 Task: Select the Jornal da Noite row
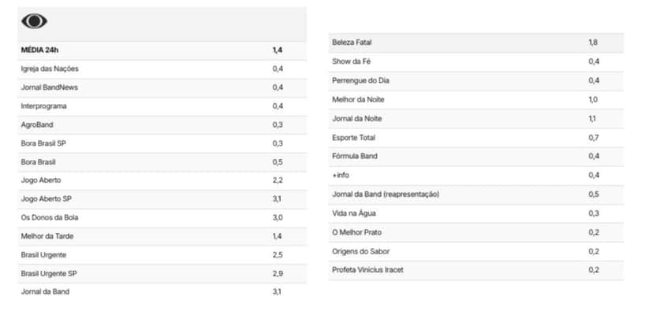[x=476, y=119]
